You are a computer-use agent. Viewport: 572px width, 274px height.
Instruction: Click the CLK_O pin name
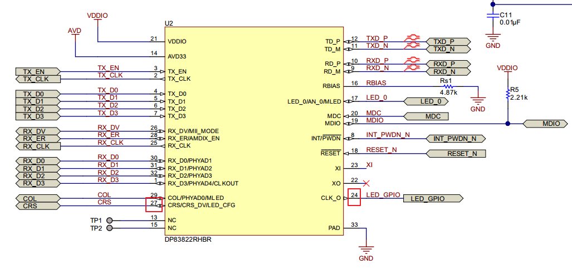(x=330, y=198)
